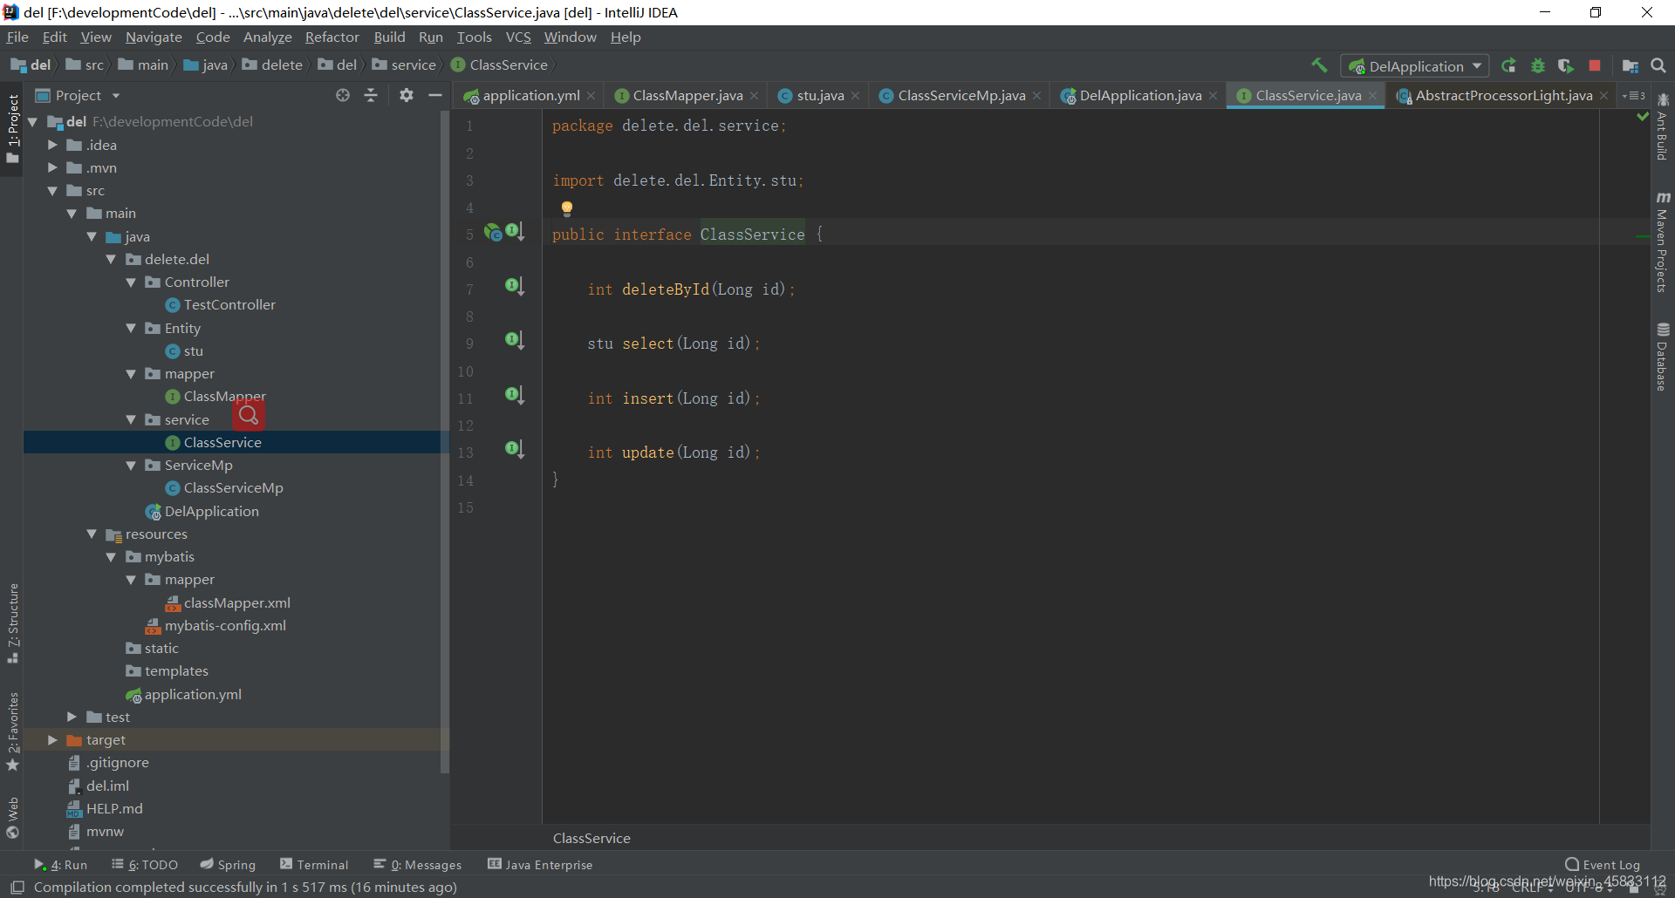1675x898 pixels.
Task: Open the Event Log
Action: point(1603,865)
